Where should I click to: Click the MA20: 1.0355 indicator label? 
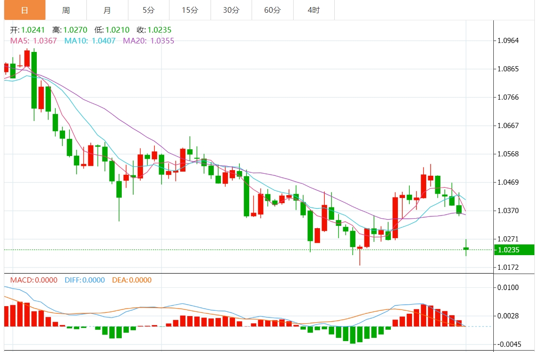(x=149, y=41)
